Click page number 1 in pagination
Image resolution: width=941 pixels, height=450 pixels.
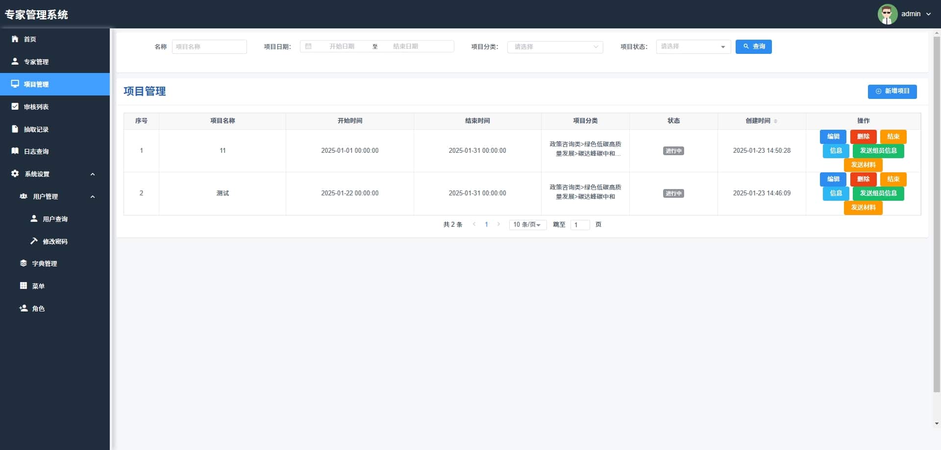tap(486, 225)
